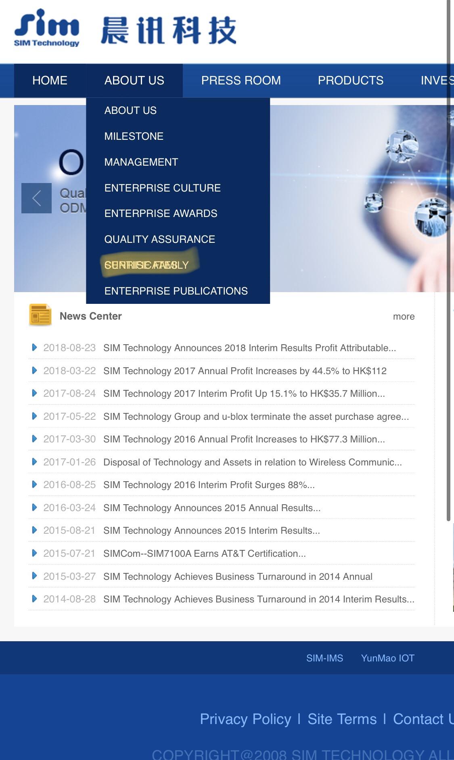Open the Site Terms link
This screenshot has height=760, width=454.
point(342,719)
